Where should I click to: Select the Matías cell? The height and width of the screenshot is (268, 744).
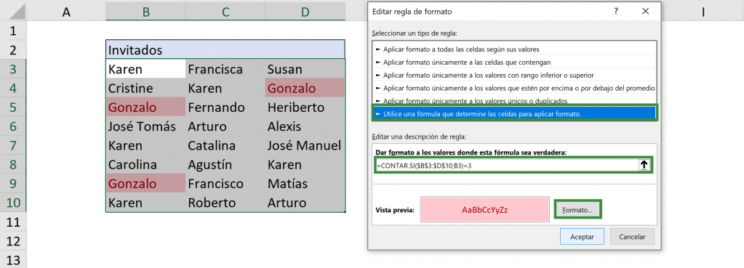[305, 184]
